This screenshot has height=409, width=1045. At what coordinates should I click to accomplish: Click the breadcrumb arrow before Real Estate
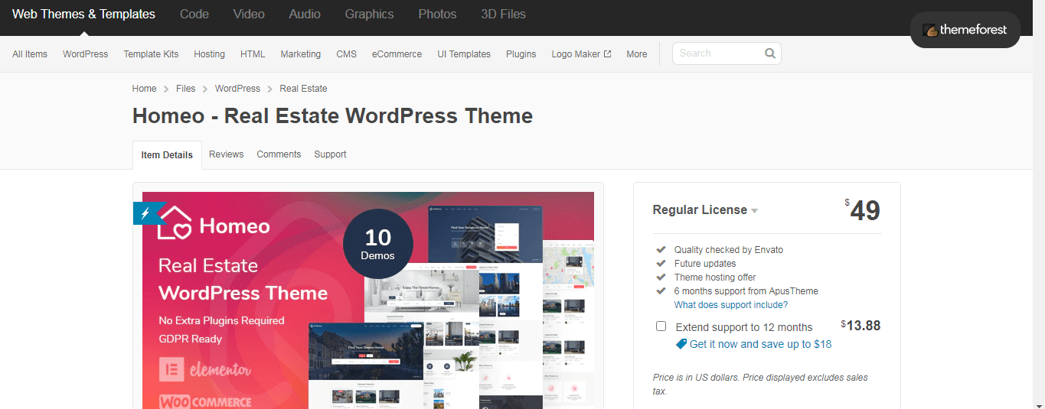coord(270,89)
